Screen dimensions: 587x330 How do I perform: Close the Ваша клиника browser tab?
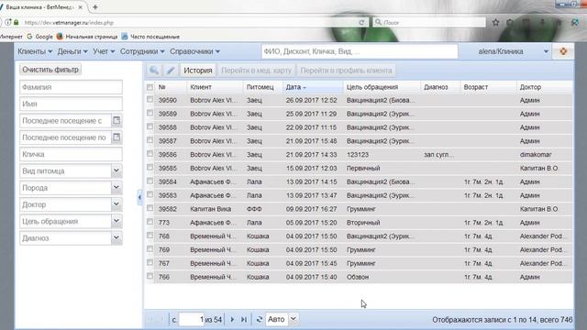pos(80,7)
